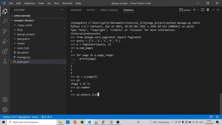Switch to the Output tab

(91, 10)
